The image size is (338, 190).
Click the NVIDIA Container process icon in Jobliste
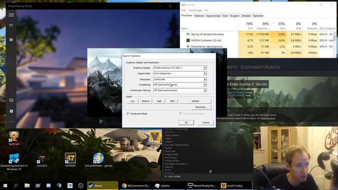[188, 40]
